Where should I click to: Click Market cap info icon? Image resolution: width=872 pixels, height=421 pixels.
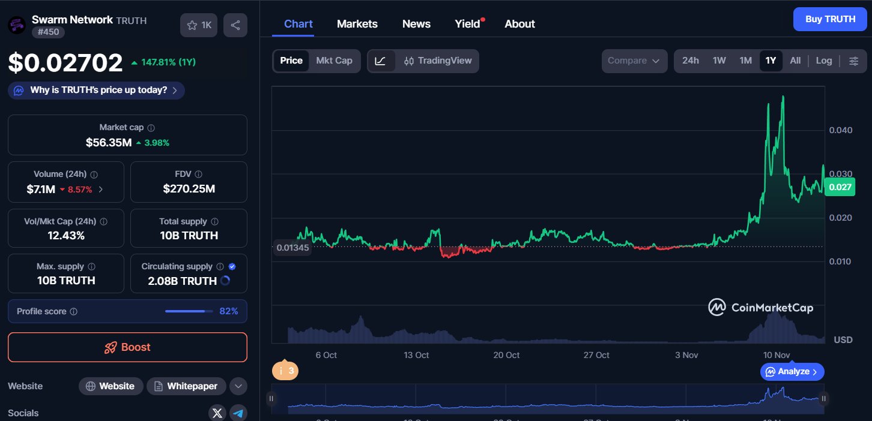(x=151, y=128)
